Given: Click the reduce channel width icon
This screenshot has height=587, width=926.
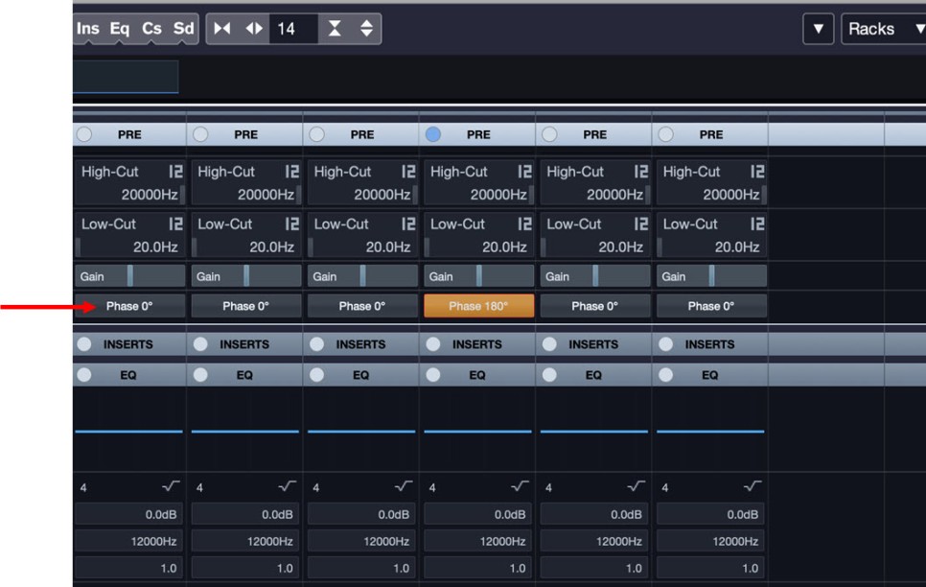Looking at the screenshot, I should tap(222, 29).
